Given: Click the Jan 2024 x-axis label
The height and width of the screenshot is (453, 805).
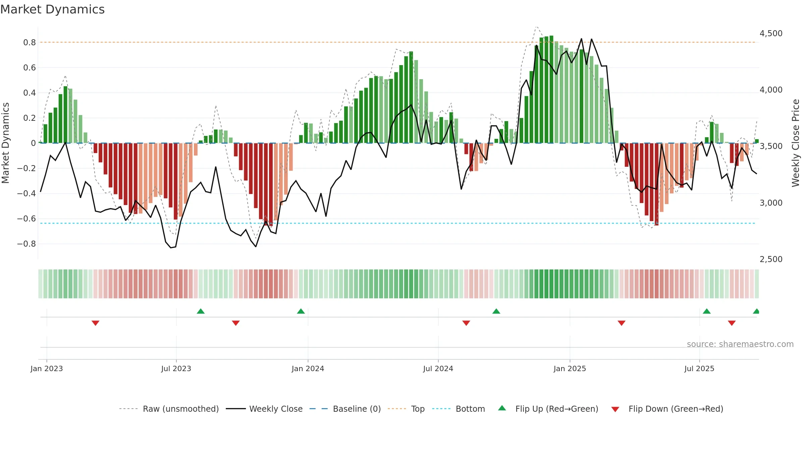Looking at the screenshot, I should click(308, 368).
